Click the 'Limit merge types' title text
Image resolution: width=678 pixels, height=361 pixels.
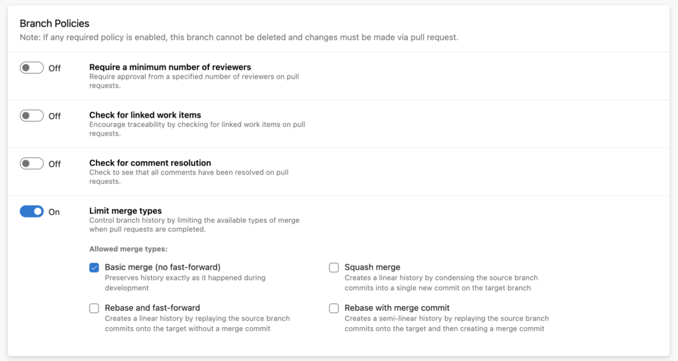click(126, 211)
